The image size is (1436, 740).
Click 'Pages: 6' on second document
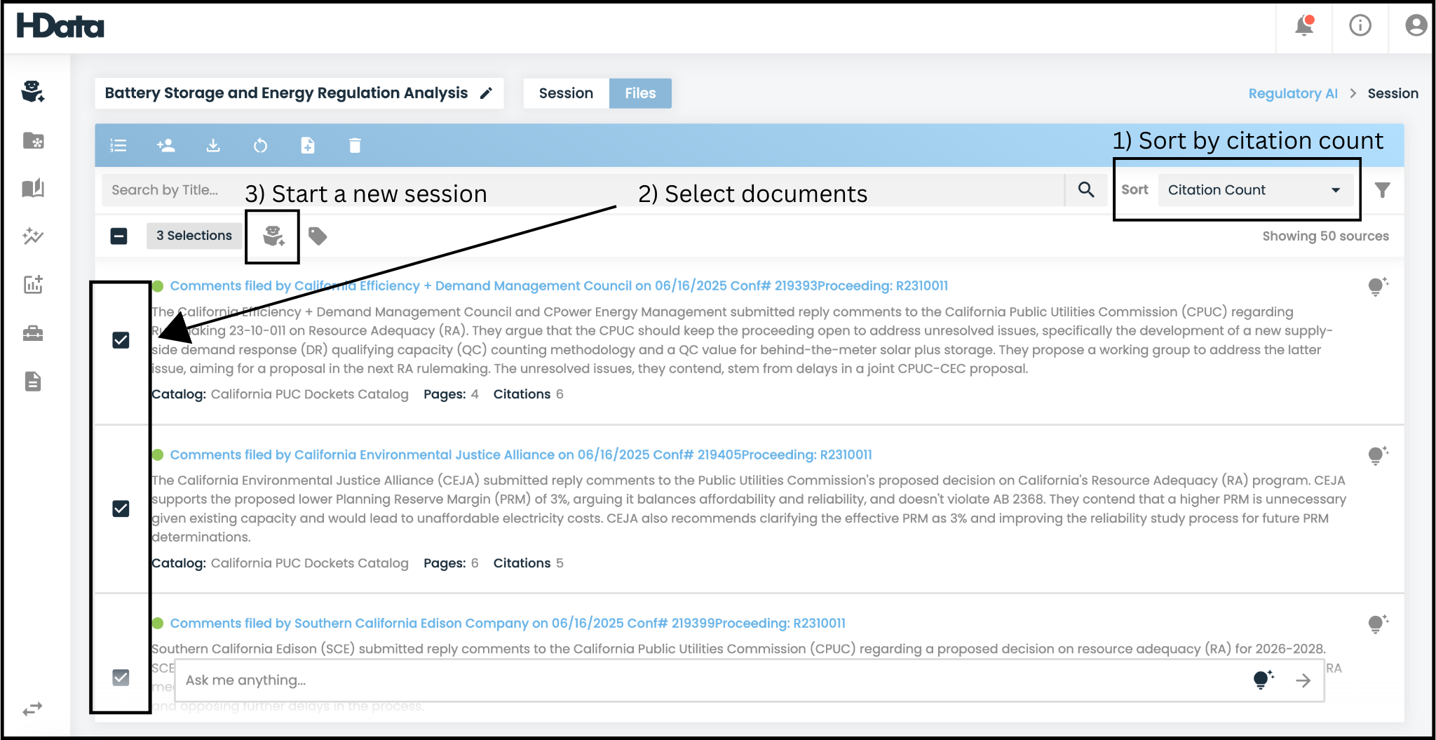[x=451, y=563]
